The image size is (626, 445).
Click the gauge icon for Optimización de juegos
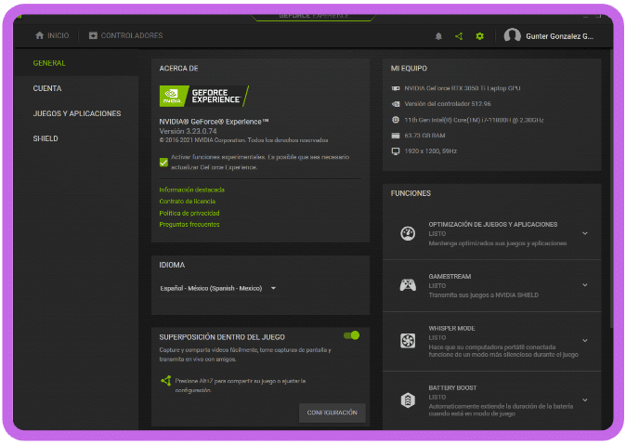(408, 233)
